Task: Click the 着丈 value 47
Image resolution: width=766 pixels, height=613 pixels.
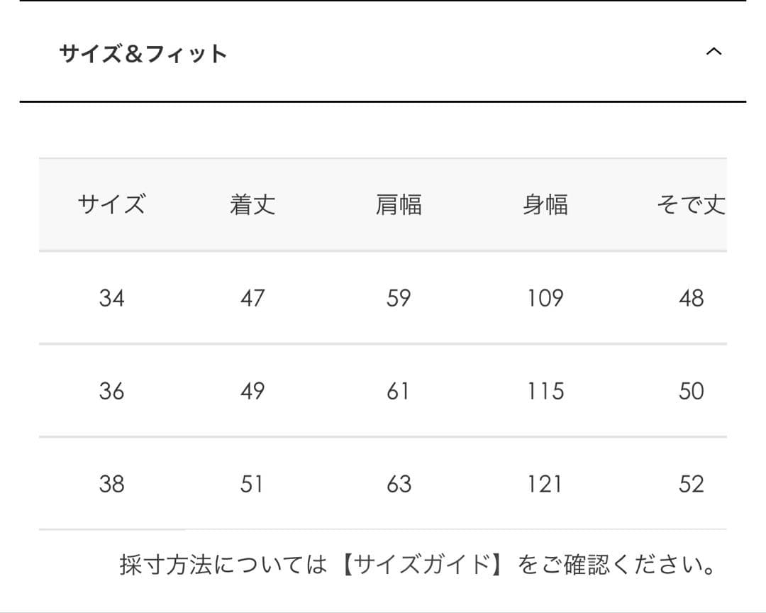Action: click(x=252, y=298)
